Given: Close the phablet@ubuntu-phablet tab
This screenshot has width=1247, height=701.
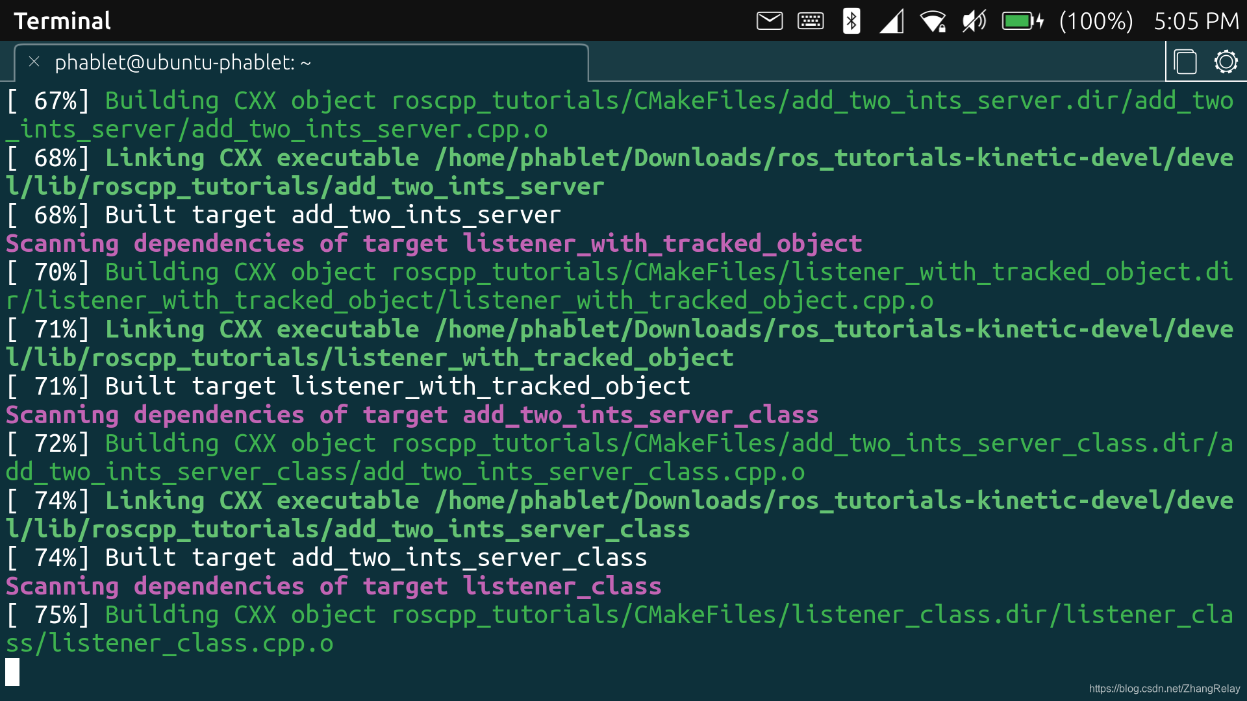Looking at the screenshot, I should (x=34, y=62).
